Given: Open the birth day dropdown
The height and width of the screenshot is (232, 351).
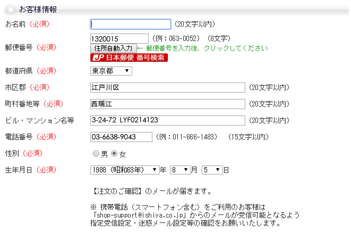Looking at the screenshot, I should click(211, 170).
